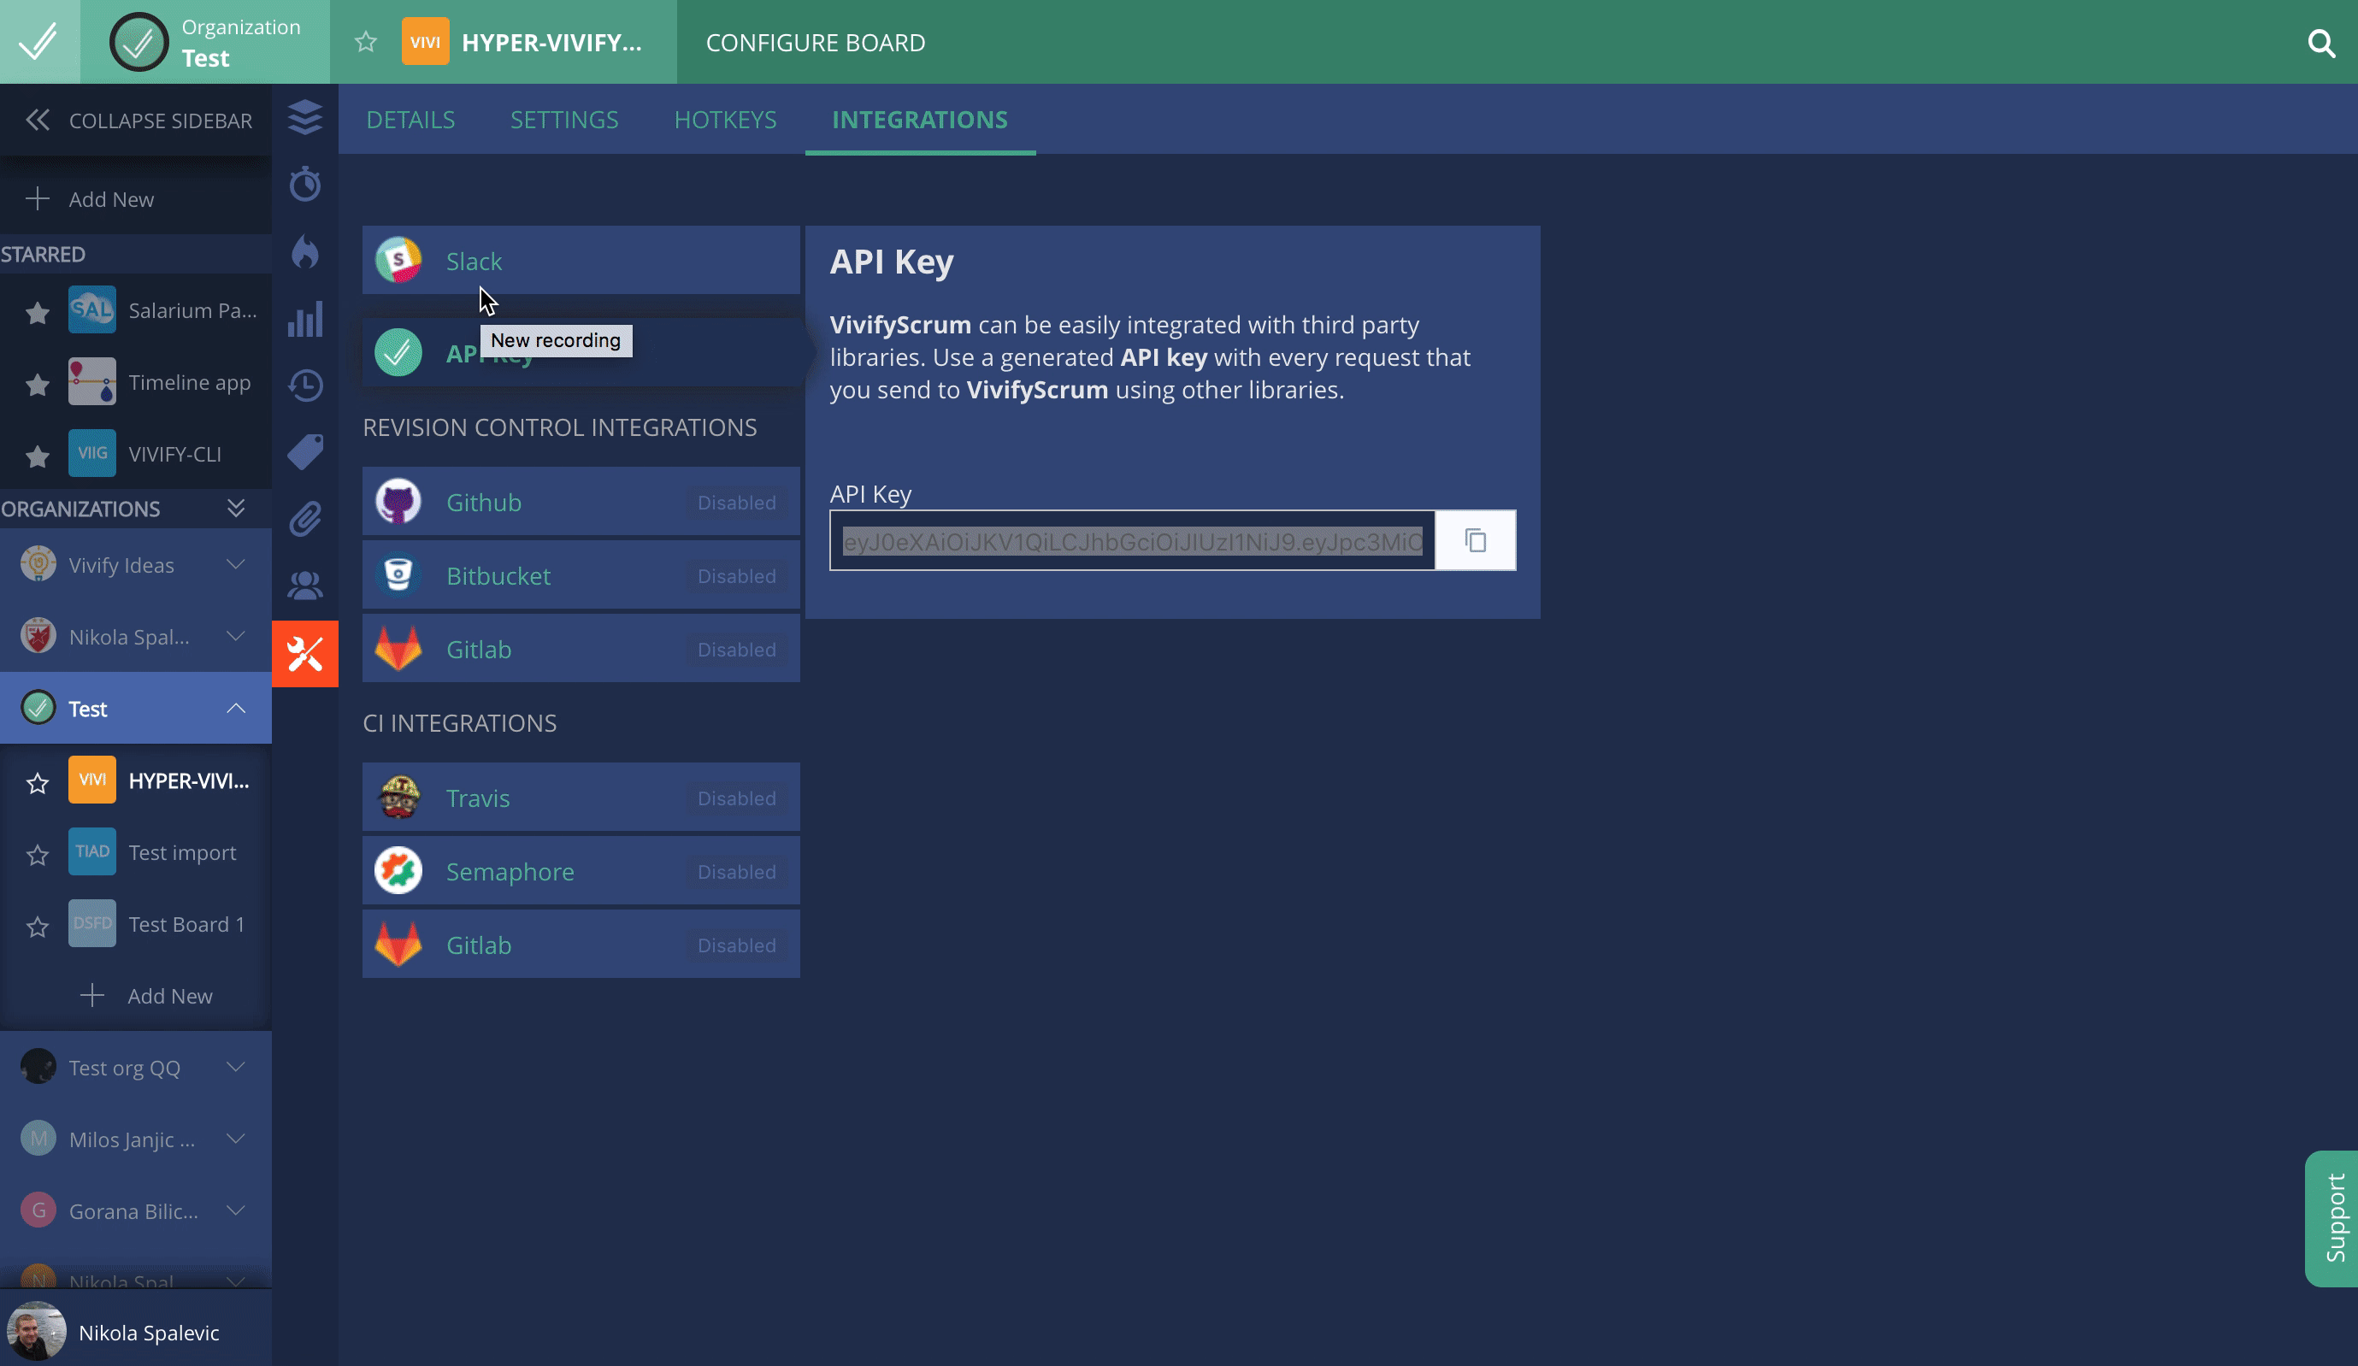The width and height of the screenshot is (2358, 1366).
Task: Click the Github octocat icon
Action: pos(398,502)
